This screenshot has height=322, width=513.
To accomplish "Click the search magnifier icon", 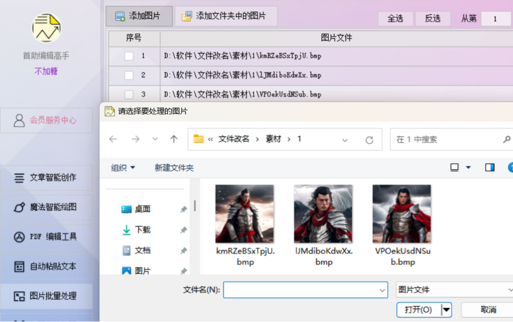I will pyautogui.click(x=506, y=140).
